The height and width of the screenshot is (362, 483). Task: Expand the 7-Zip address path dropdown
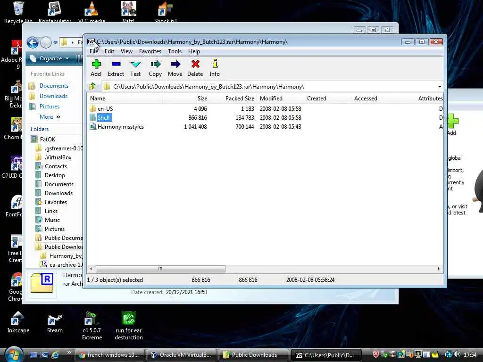[x=440, y=87]
